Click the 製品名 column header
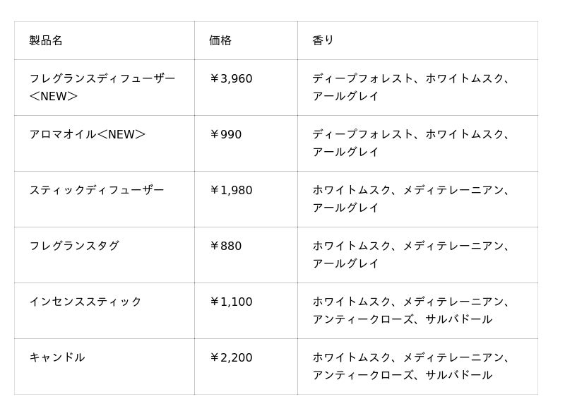The width and height of the screenshot is (565, 416). [x=46, y=40]
